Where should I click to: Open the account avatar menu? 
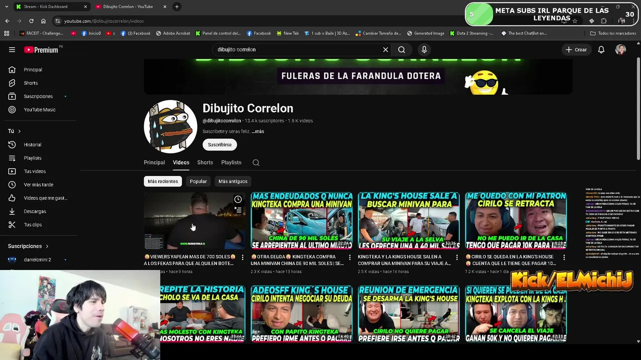[620, 49]
